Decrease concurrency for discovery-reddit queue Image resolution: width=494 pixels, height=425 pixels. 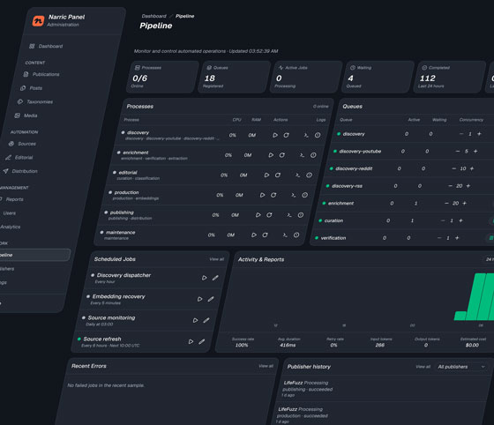tap(454, 168)
